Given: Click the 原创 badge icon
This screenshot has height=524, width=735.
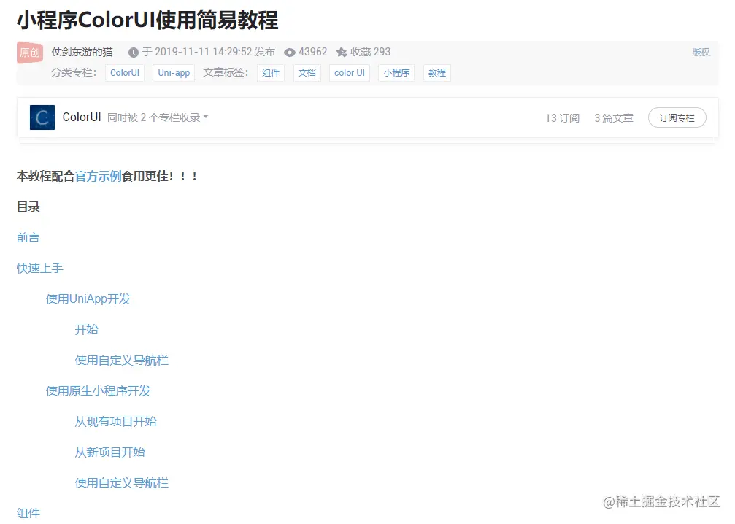Looking at the screenshot, I should click(x=30, y=53).
